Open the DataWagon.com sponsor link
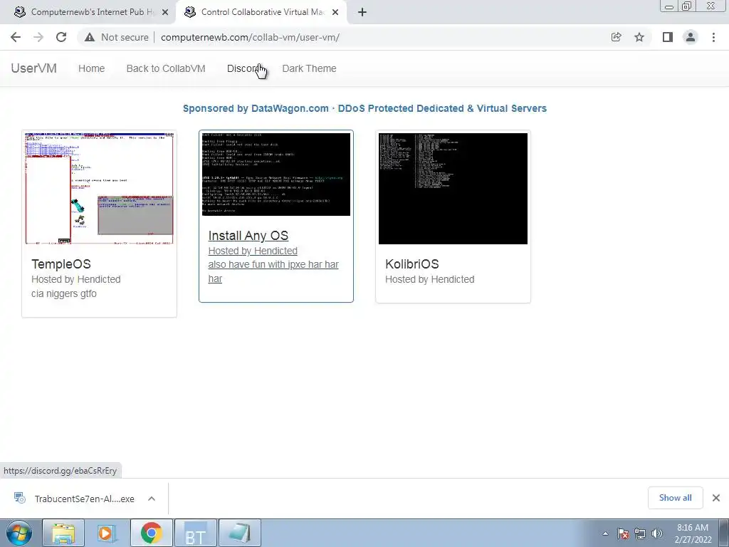This screenshot has width=729, height=547. click(x=364, y=108)
